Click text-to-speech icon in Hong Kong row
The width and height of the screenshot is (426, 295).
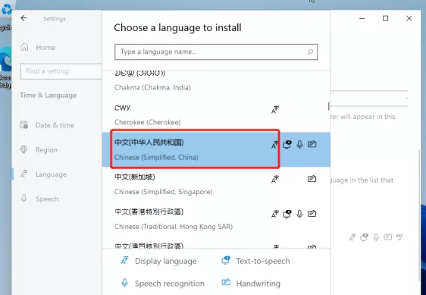click(x=287, y=214)
